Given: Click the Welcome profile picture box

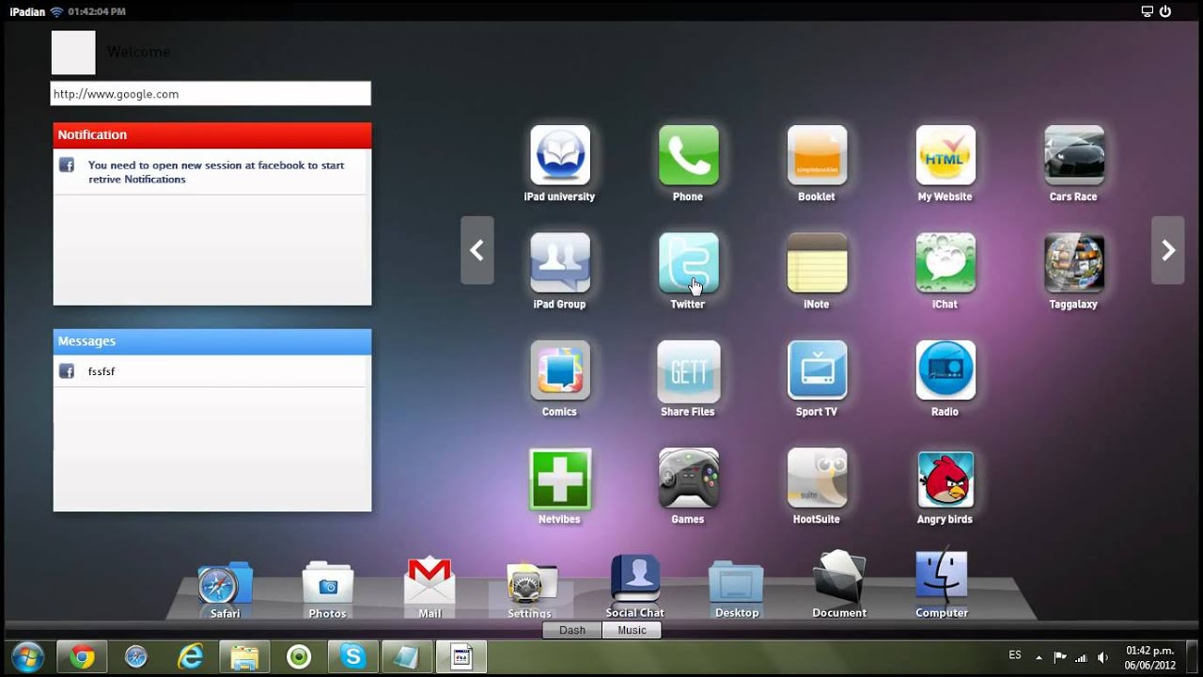Looking at the screenshot, I should coord(73,53).
